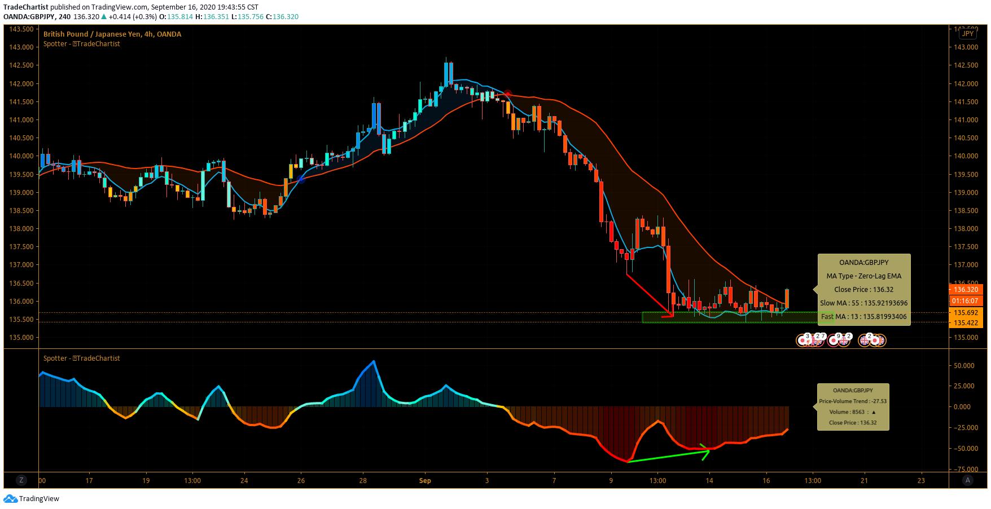The width and height of the screenshot is (991, 509).
Task: Select the Spotter indicator label in the lower pane
Action: tap(82, 358)
